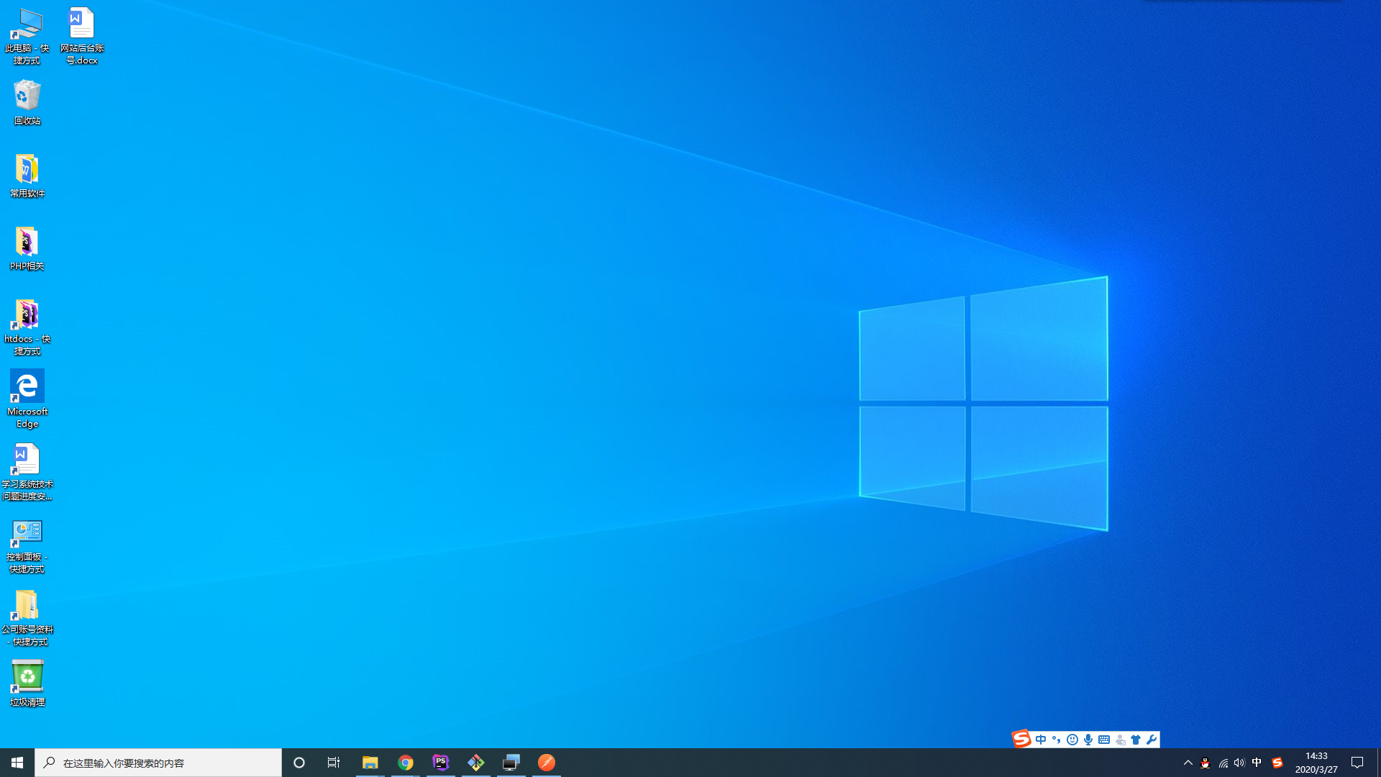Click the QQ penguin tray icon
1381x777 pixels.
tap(1205, 763)
